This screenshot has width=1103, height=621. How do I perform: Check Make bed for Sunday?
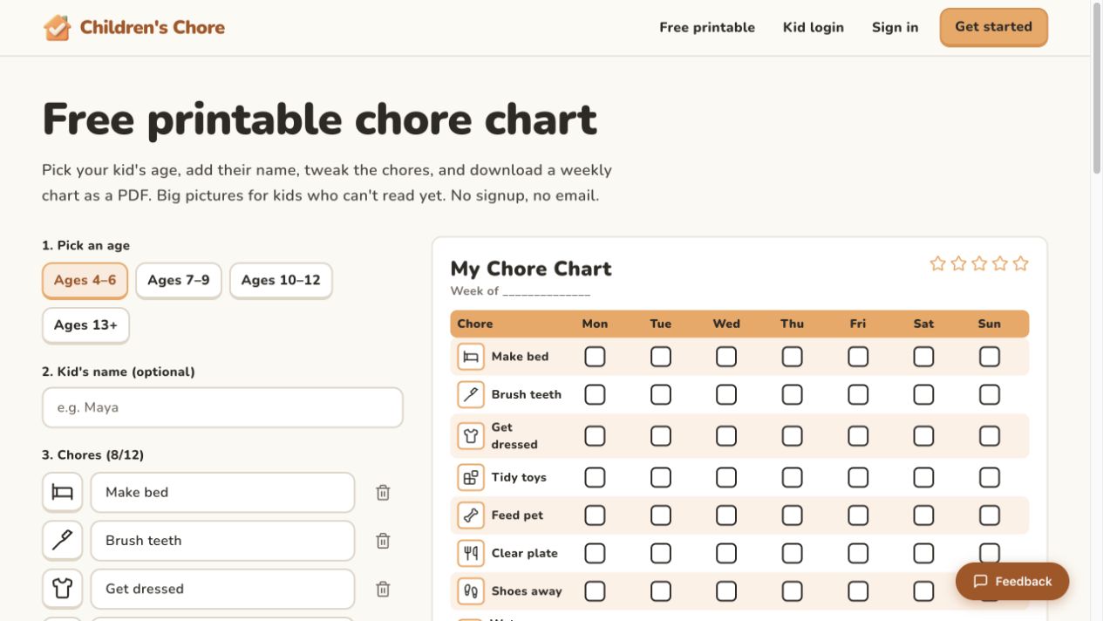coord(990,357)
